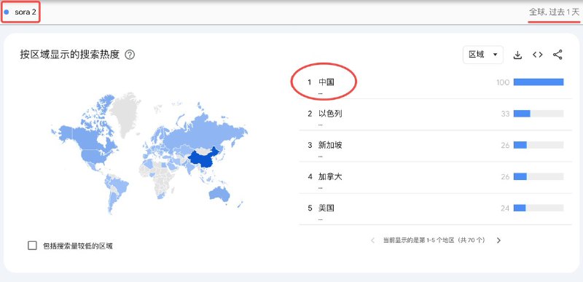
Task: Click the sora 2 search term
Action: click(x=26, y=12)
